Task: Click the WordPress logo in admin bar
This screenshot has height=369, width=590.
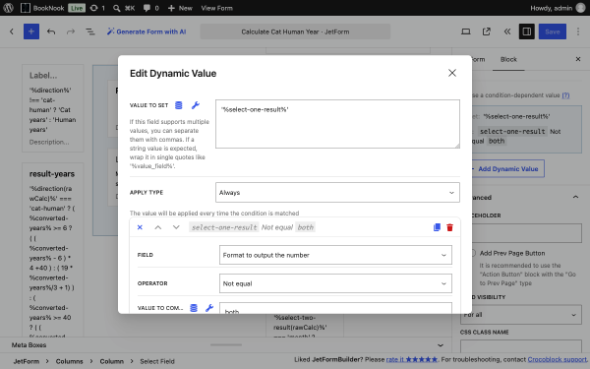Action: [8, 8]
